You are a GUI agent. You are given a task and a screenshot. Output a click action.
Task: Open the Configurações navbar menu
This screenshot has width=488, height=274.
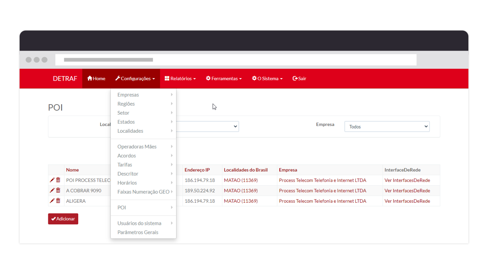pos(135,78)
